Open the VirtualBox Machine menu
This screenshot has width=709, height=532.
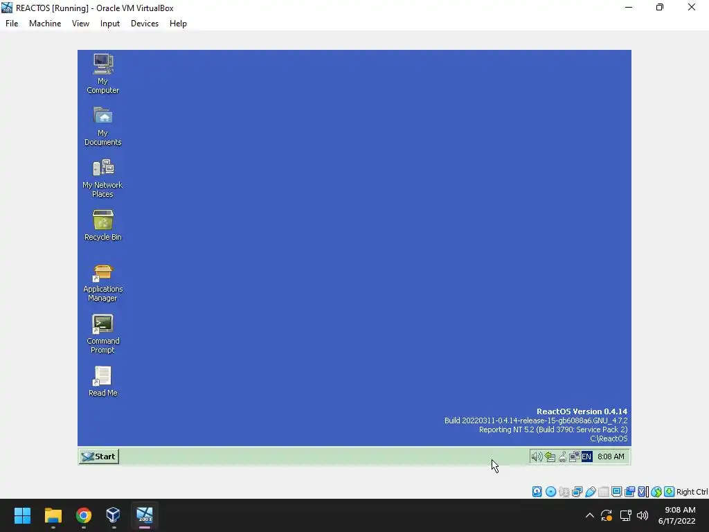coord(45,24)
